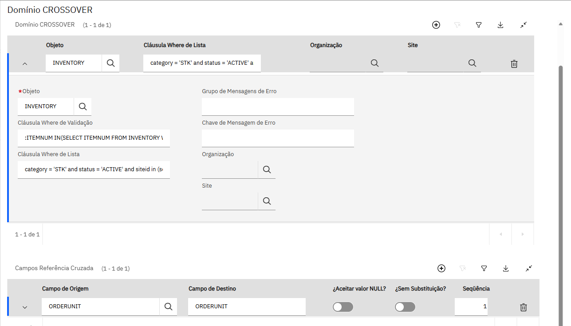
Task: Open Organização lookup in details form
Action: coord(267,169)
